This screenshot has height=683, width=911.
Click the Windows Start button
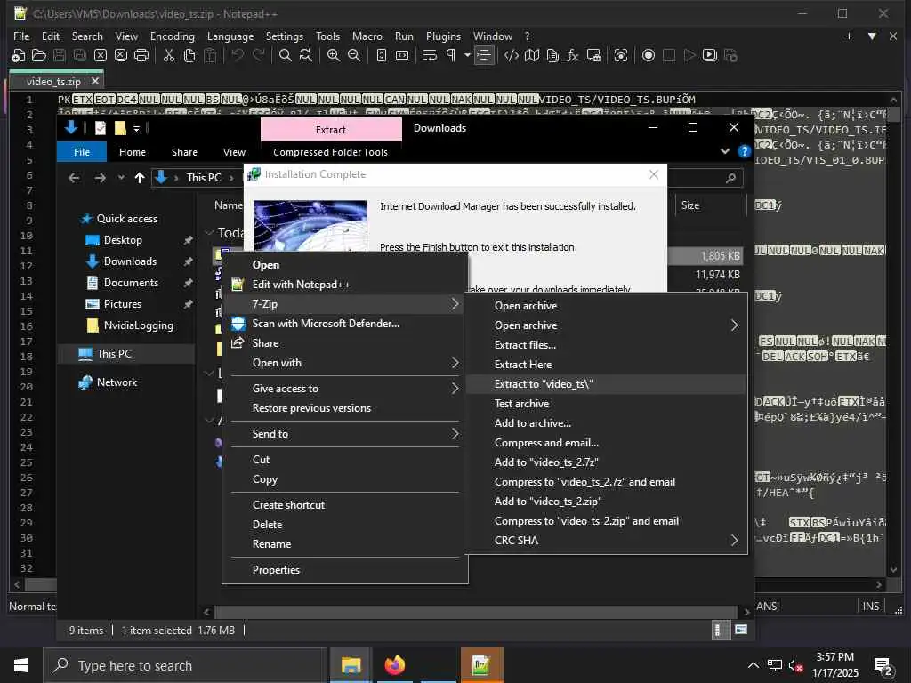(21, 665)
